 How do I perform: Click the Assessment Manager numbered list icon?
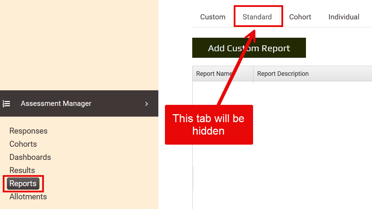6,103
